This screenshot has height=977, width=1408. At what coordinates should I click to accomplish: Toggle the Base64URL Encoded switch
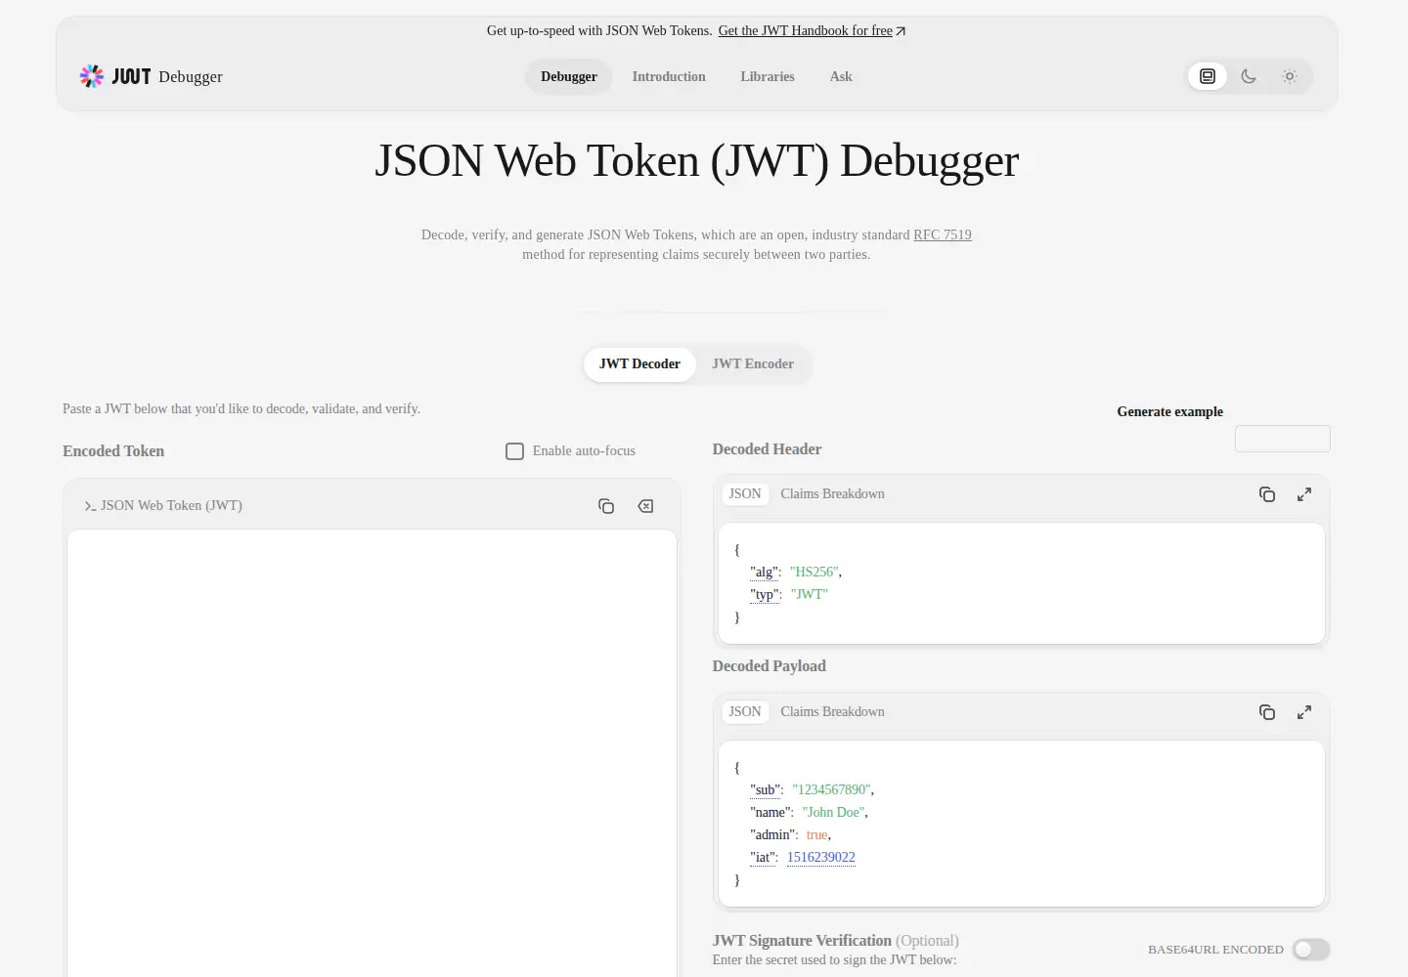pyautogui.click(x=1311, y=950)
